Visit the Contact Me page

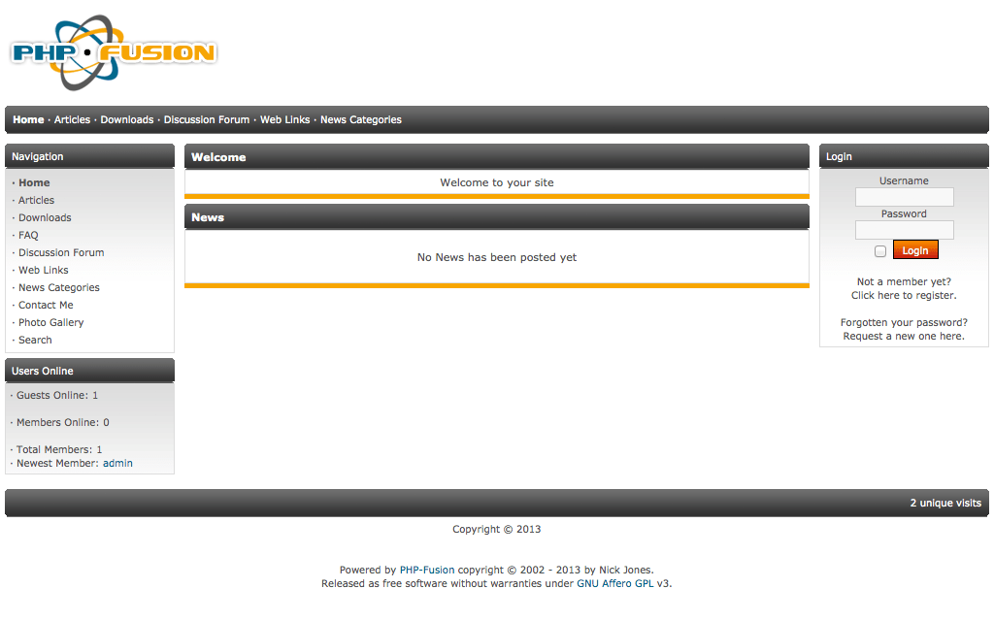pyautogui.click(x=46, y=305)
